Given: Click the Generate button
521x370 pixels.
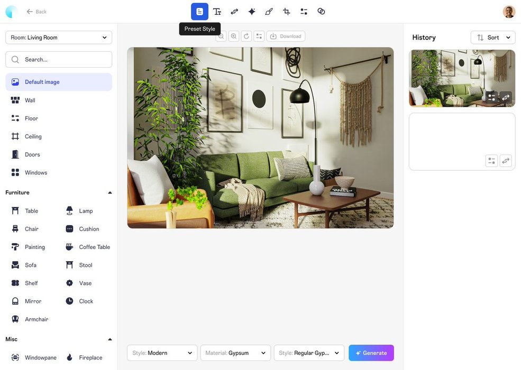Looking at the screenshot, I should pos(371,353).
